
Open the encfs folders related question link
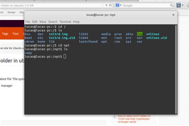point(134,119)
